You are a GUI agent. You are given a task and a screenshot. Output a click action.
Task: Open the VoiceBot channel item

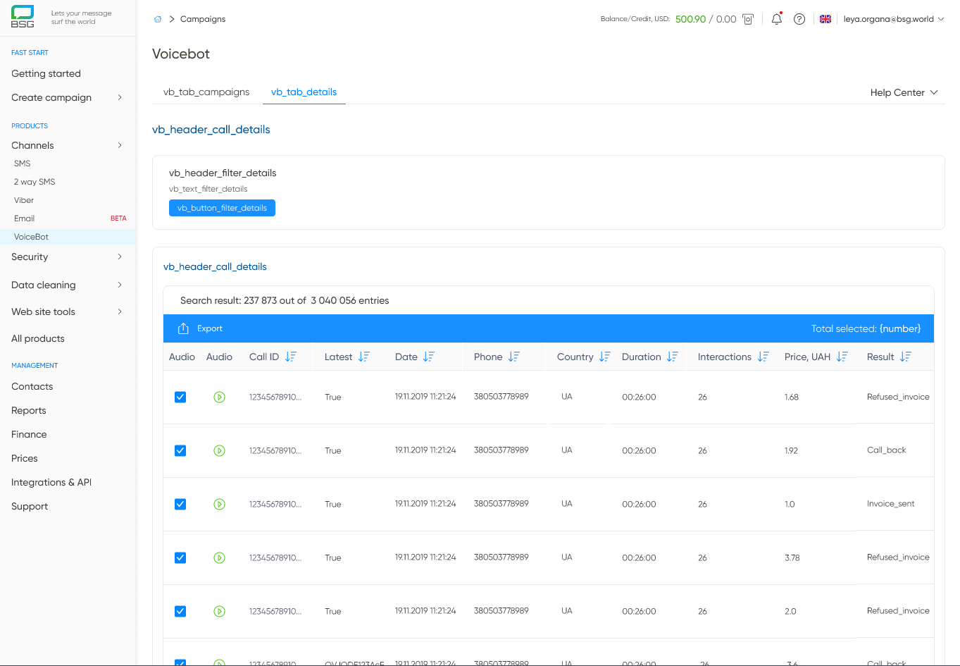click(x=32, y=237)
